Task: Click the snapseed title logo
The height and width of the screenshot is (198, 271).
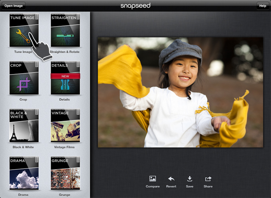Action: coord(135,6)
